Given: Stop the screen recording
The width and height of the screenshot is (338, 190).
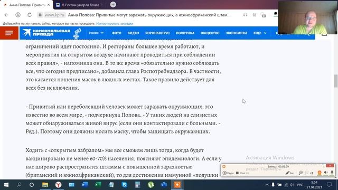Looking at the screenshot, I should pyautogui.click(x=242, y=173).
